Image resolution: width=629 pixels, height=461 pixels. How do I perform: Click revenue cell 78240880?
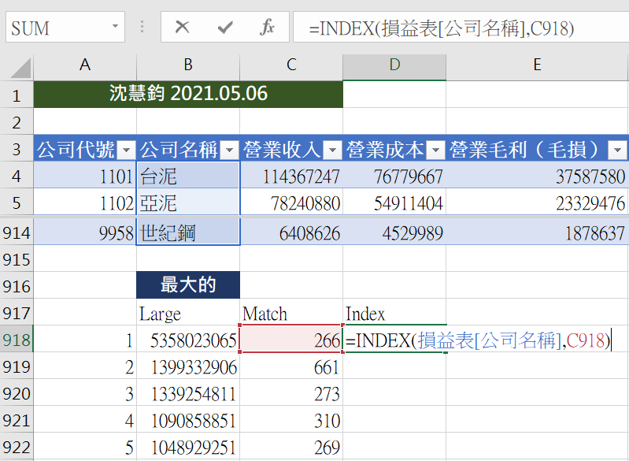[291, 202]
